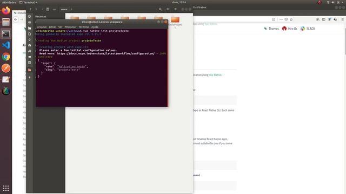Screen dimensions: 346x194
Task: Select the Terminal icon in the dock
Action: tap(6, 34)
